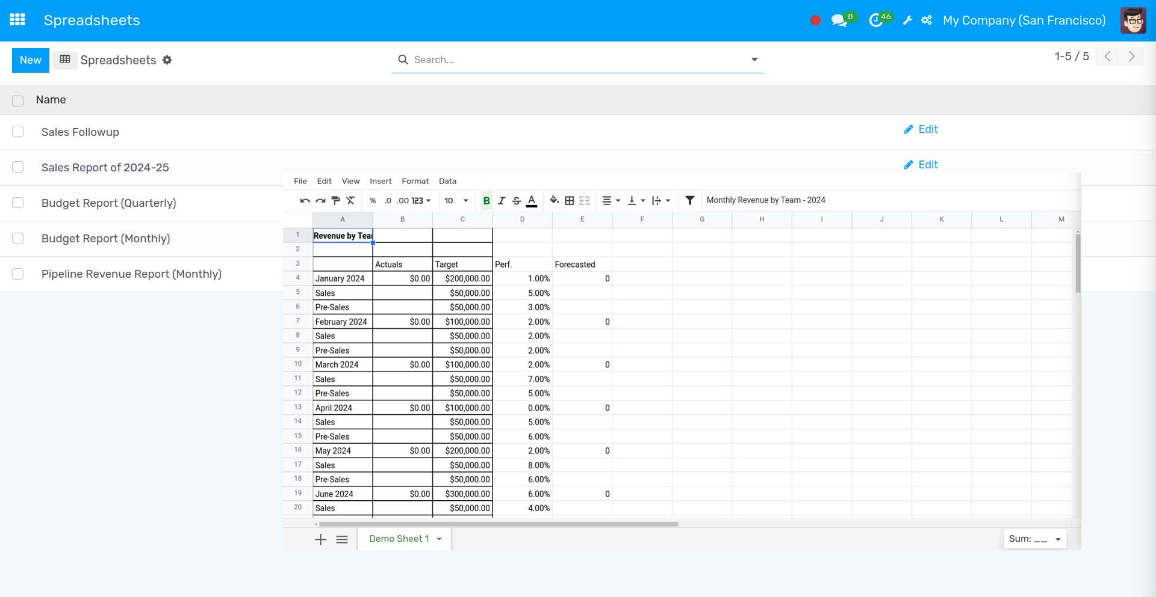Open the horizontal align dropdown
Viewport: 1156px width, 597px height.
click(611, 201)
